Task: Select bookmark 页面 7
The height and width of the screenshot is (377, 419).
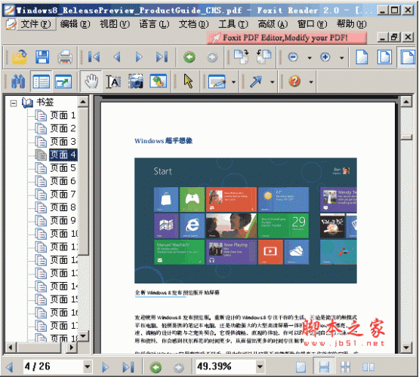Action: [x=63, y=195]
